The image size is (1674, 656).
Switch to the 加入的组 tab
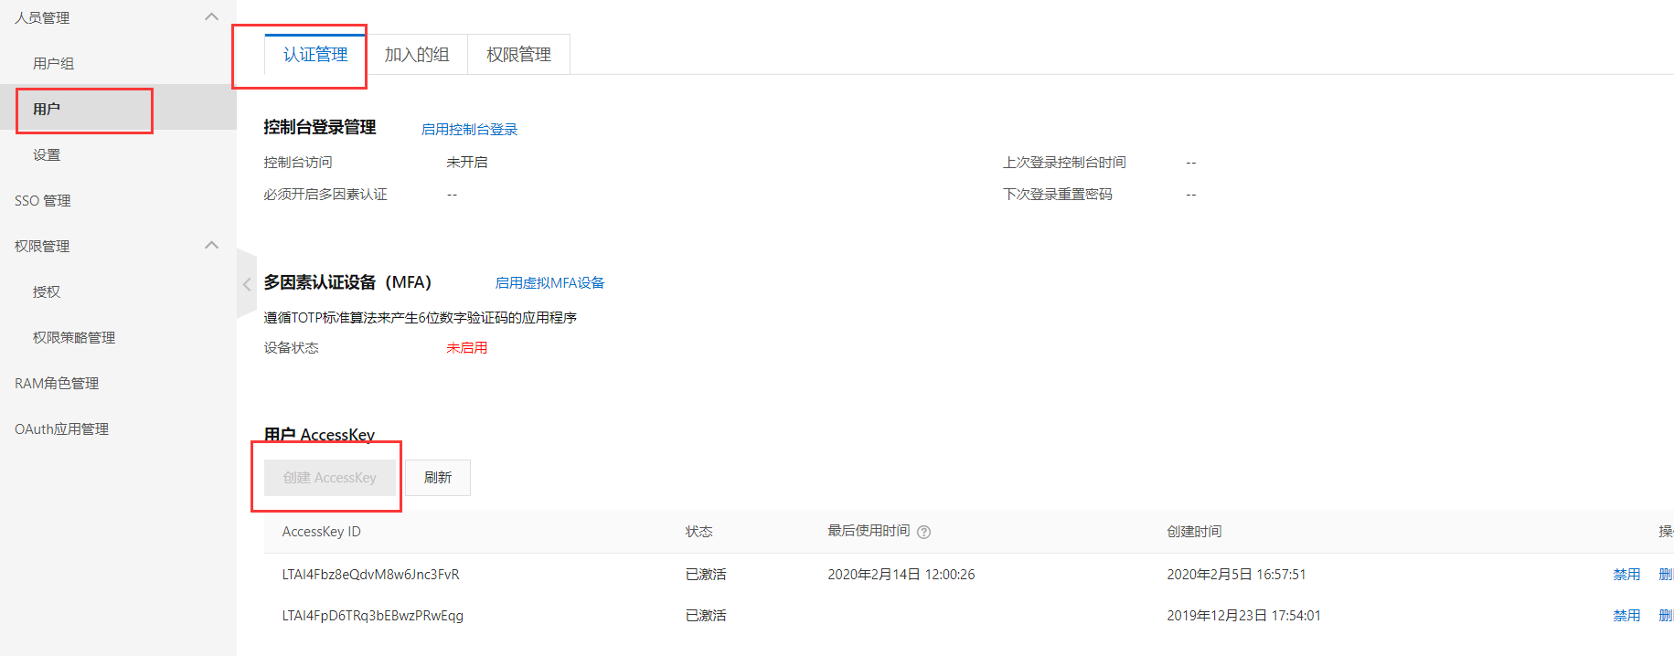[417, 55]
